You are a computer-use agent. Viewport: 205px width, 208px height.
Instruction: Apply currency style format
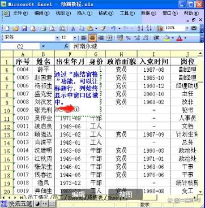[x=120, y=38]
